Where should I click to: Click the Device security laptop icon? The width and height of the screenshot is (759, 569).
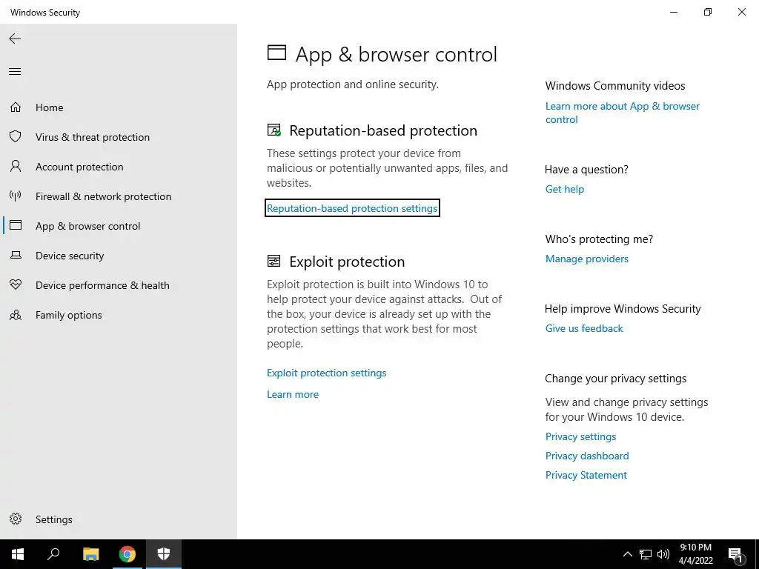click(16, 255)
